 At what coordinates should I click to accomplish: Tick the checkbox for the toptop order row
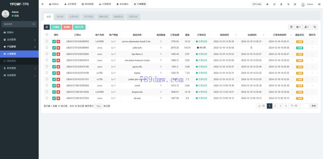[47, 73]
